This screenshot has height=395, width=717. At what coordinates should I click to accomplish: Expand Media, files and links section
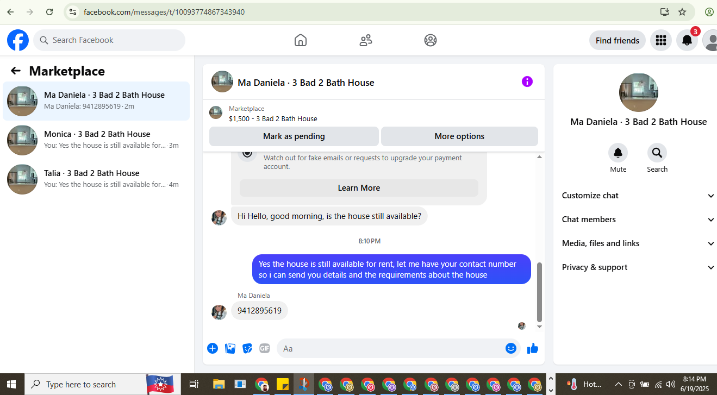click(x=638, y=243)
